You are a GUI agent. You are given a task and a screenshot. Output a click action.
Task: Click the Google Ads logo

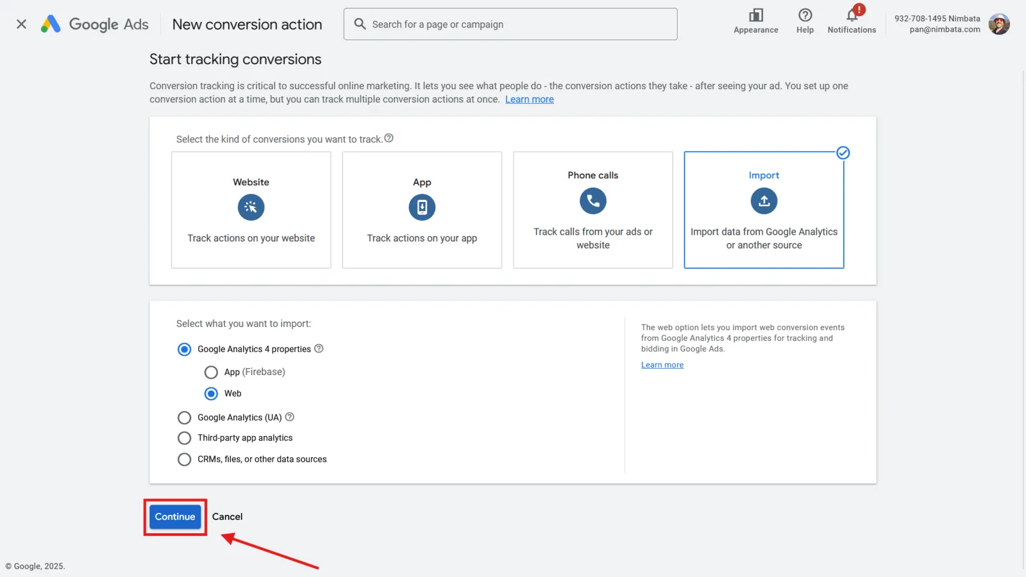(x=95, y=24)
